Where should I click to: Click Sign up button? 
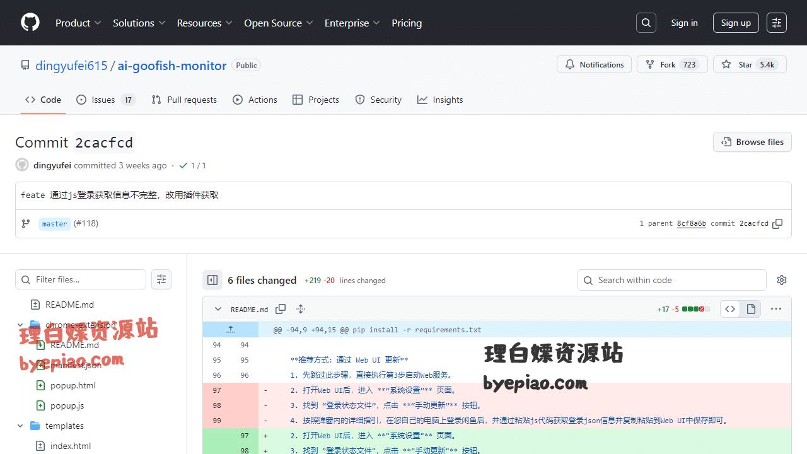(x=736, y=23)
